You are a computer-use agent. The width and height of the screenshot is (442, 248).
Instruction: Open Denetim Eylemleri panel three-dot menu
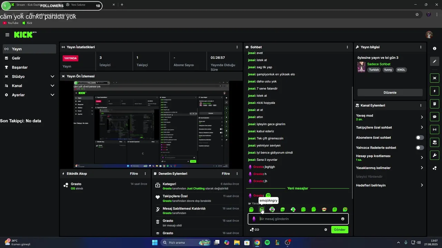coord(237,174)
